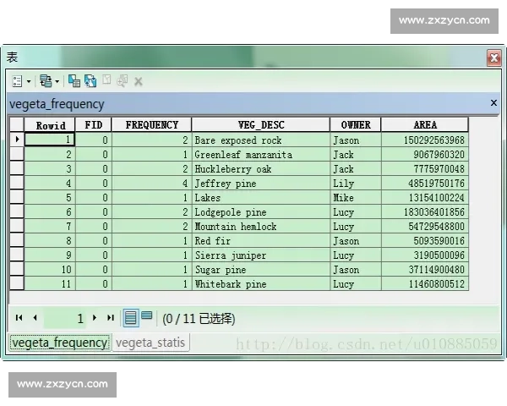
Task: Click the Switch Selection icon
Action: (90, 81)
